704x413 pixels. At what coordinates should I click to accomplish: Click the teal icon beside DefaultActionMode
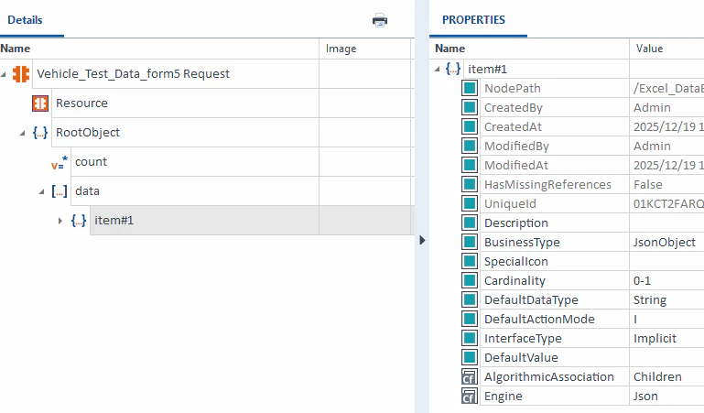[x=470, y=319]
